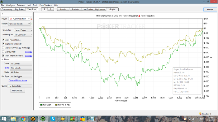Open the Tools menu
Viewport: 218px width, 122px height.
click(35, 5)
